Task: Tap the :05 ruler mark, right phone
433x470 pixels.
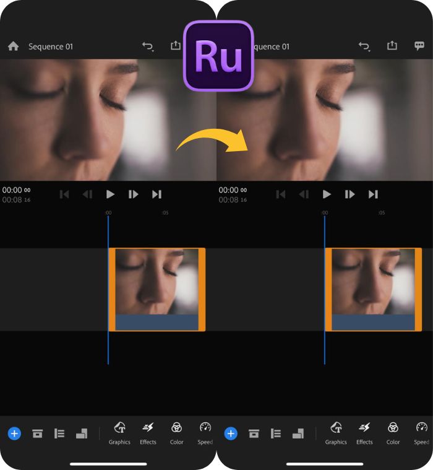Action: [382, 212]
